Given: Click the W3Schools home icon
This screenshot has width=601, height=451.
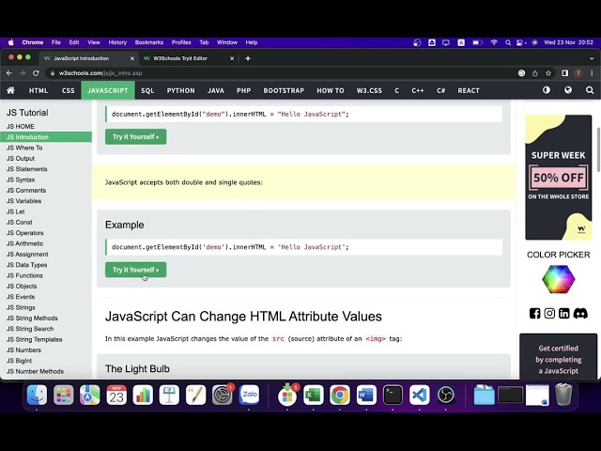Looking at the screenshot, I should click(x=10, y=90).
